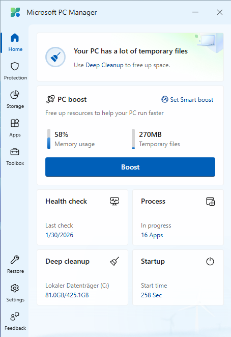231x337 pixels.
Task: Minimize the PC Manager window
Action: tap(195, 12)
